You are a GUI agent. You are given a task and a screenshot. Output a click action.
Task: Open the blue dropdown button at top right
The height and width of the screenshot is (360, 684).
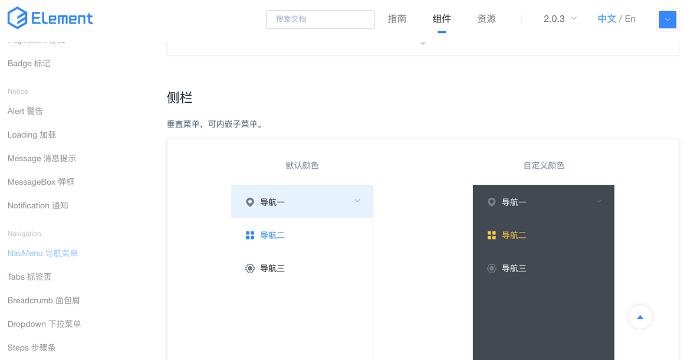pos(667,19)
